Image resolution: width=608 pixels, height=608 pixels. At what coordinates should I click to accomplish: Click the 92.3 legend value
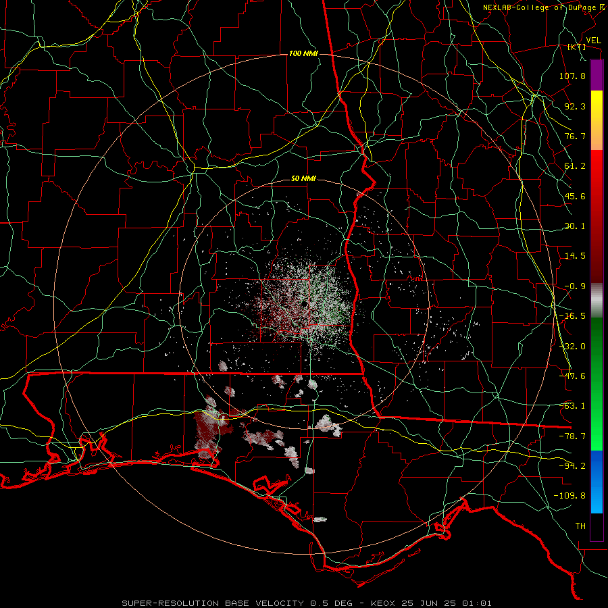[575, 106]
